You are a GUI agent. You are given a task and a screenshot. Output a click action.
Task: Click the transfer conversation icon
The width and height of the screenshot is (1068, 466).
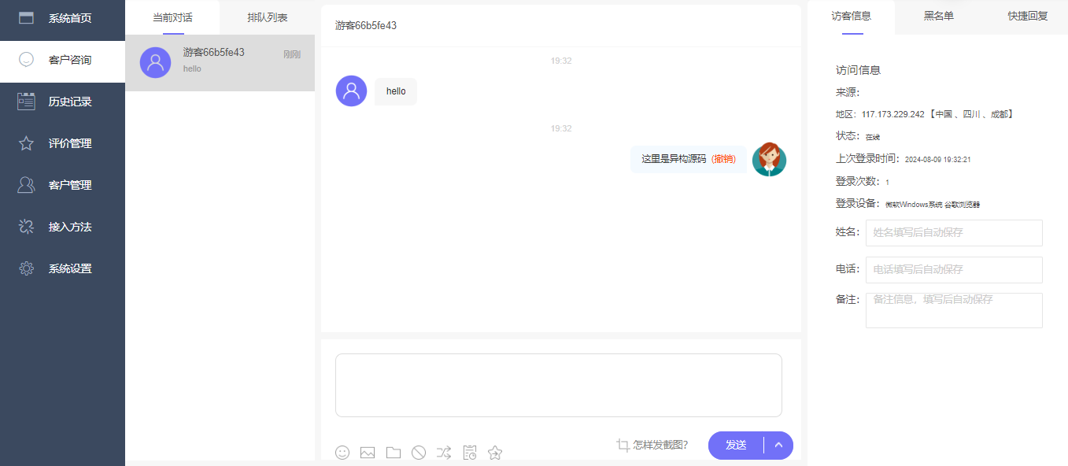pos(443,453)
